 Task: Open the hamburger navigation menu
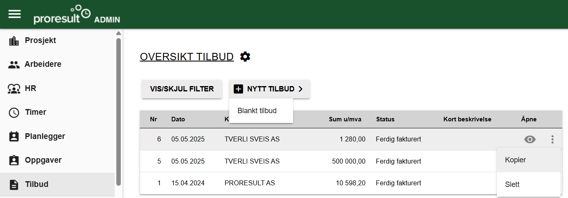coord(14,14)
